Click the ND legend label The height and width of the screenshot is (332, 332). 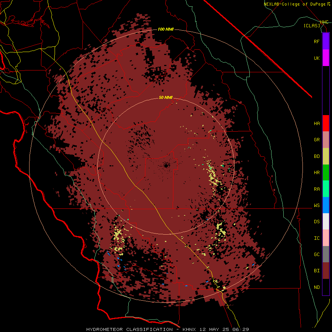317,287
